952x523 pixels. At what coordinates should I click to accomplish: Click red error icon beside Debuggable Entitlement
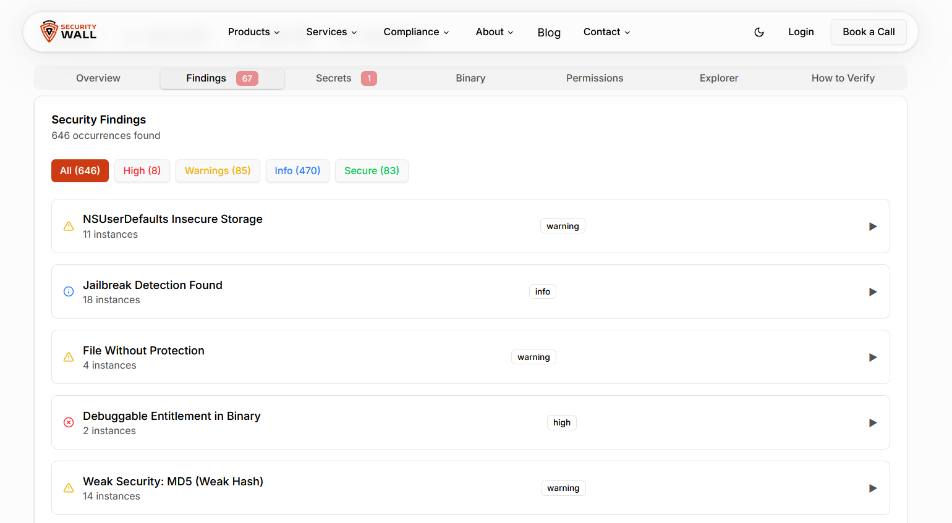click(x=69, y=423)
